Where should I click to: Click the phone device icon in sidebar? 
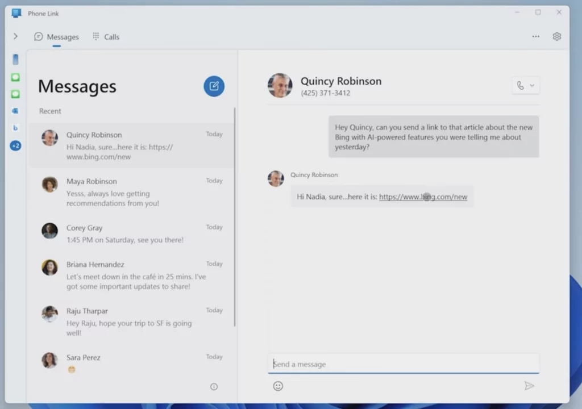15,60
